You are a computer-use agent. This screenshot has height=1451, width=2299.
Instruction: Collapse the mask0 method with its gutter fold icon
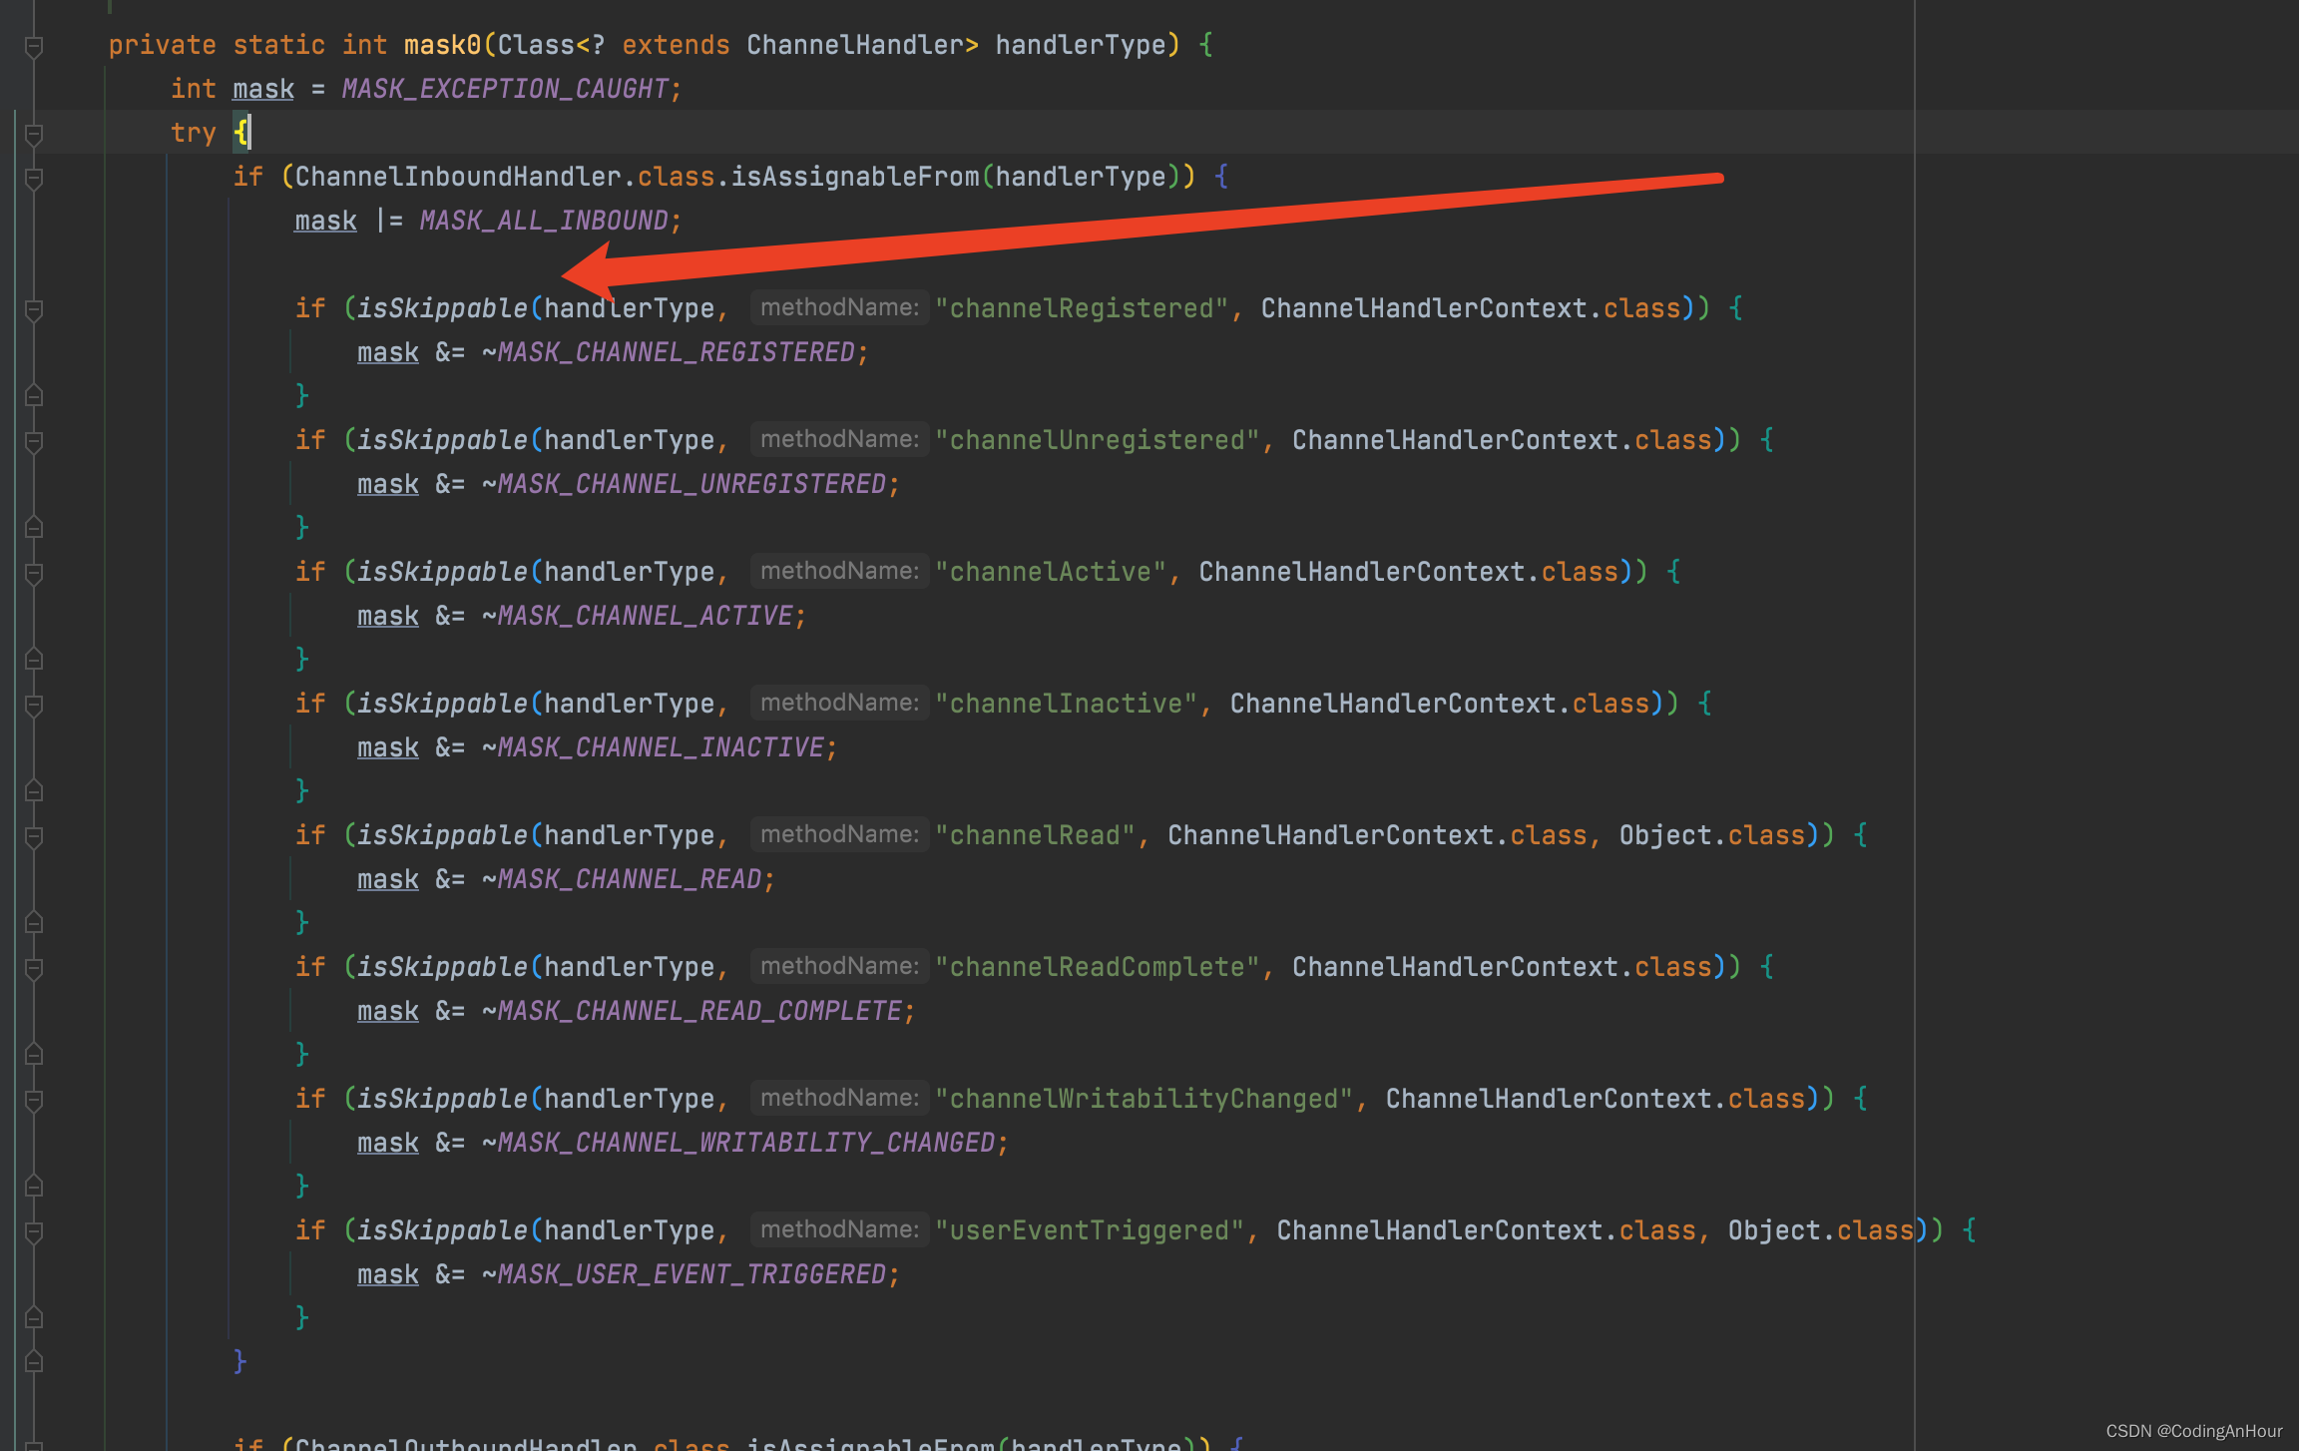[x=35, y=45]
